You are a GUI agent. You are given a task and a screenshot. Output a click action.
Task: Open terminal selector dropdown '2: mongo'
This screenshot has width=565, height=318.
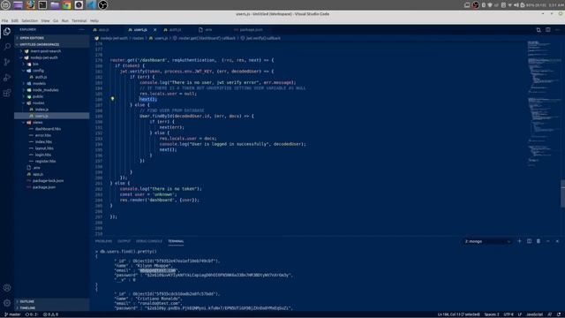(x=487, y=241)
